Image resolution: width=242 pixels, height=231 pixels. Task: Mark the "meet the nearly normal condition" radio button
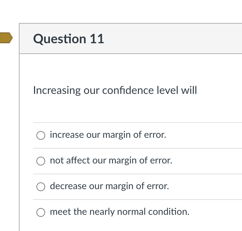click(x=41, y=212)
